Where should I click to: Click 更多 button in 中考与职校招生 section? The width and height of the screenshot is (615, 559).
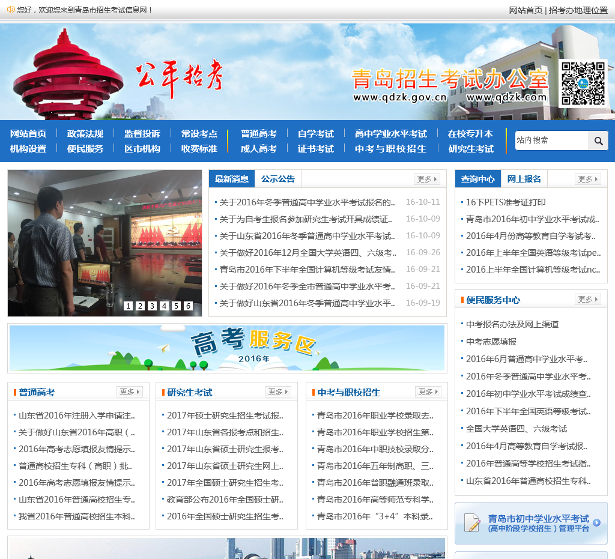(x=428, y=391)
